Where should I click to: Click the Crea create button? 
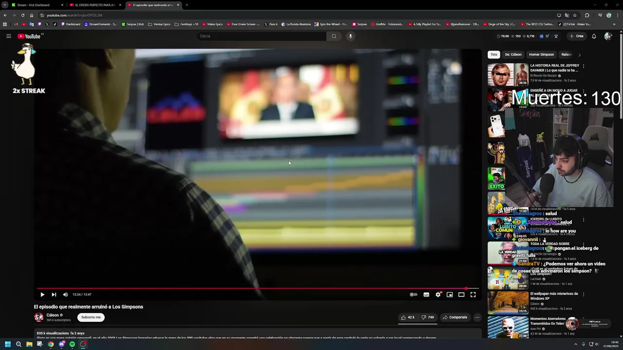577,36
